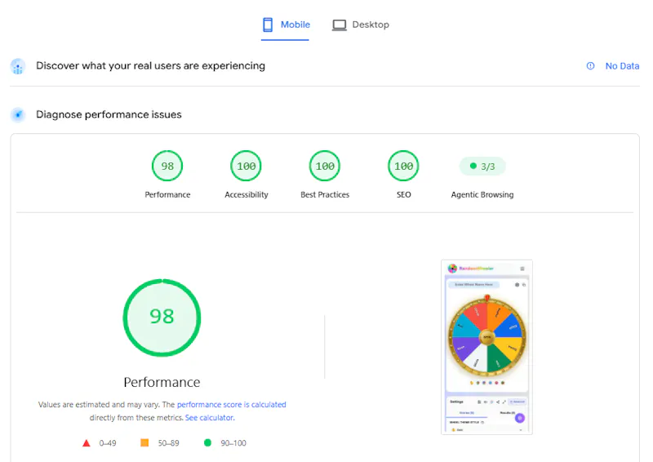The image size is (653, 462).
Task: Click the large 98 Performance gauge
Action: click(162, 318)
